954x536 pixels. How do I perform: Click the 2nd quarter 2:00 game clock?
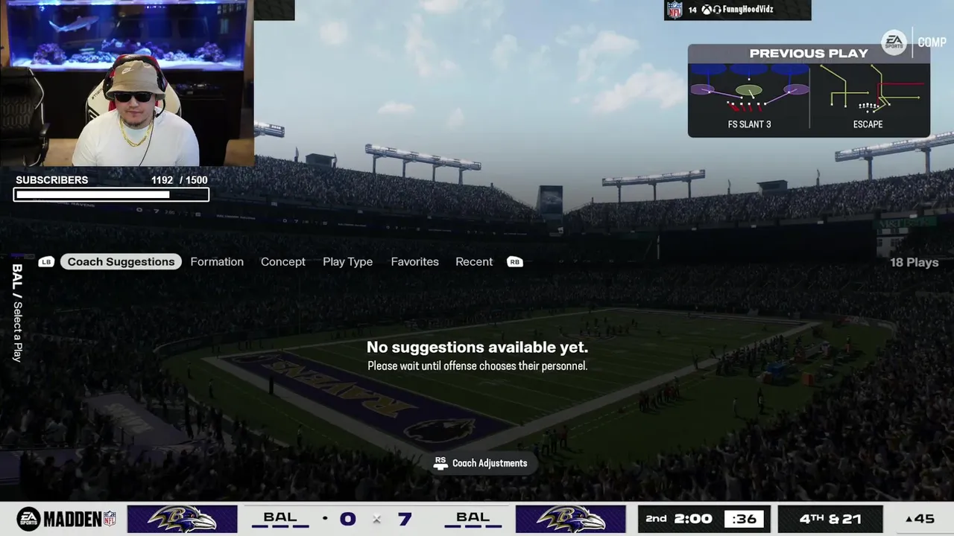click(x=678, y=519)
